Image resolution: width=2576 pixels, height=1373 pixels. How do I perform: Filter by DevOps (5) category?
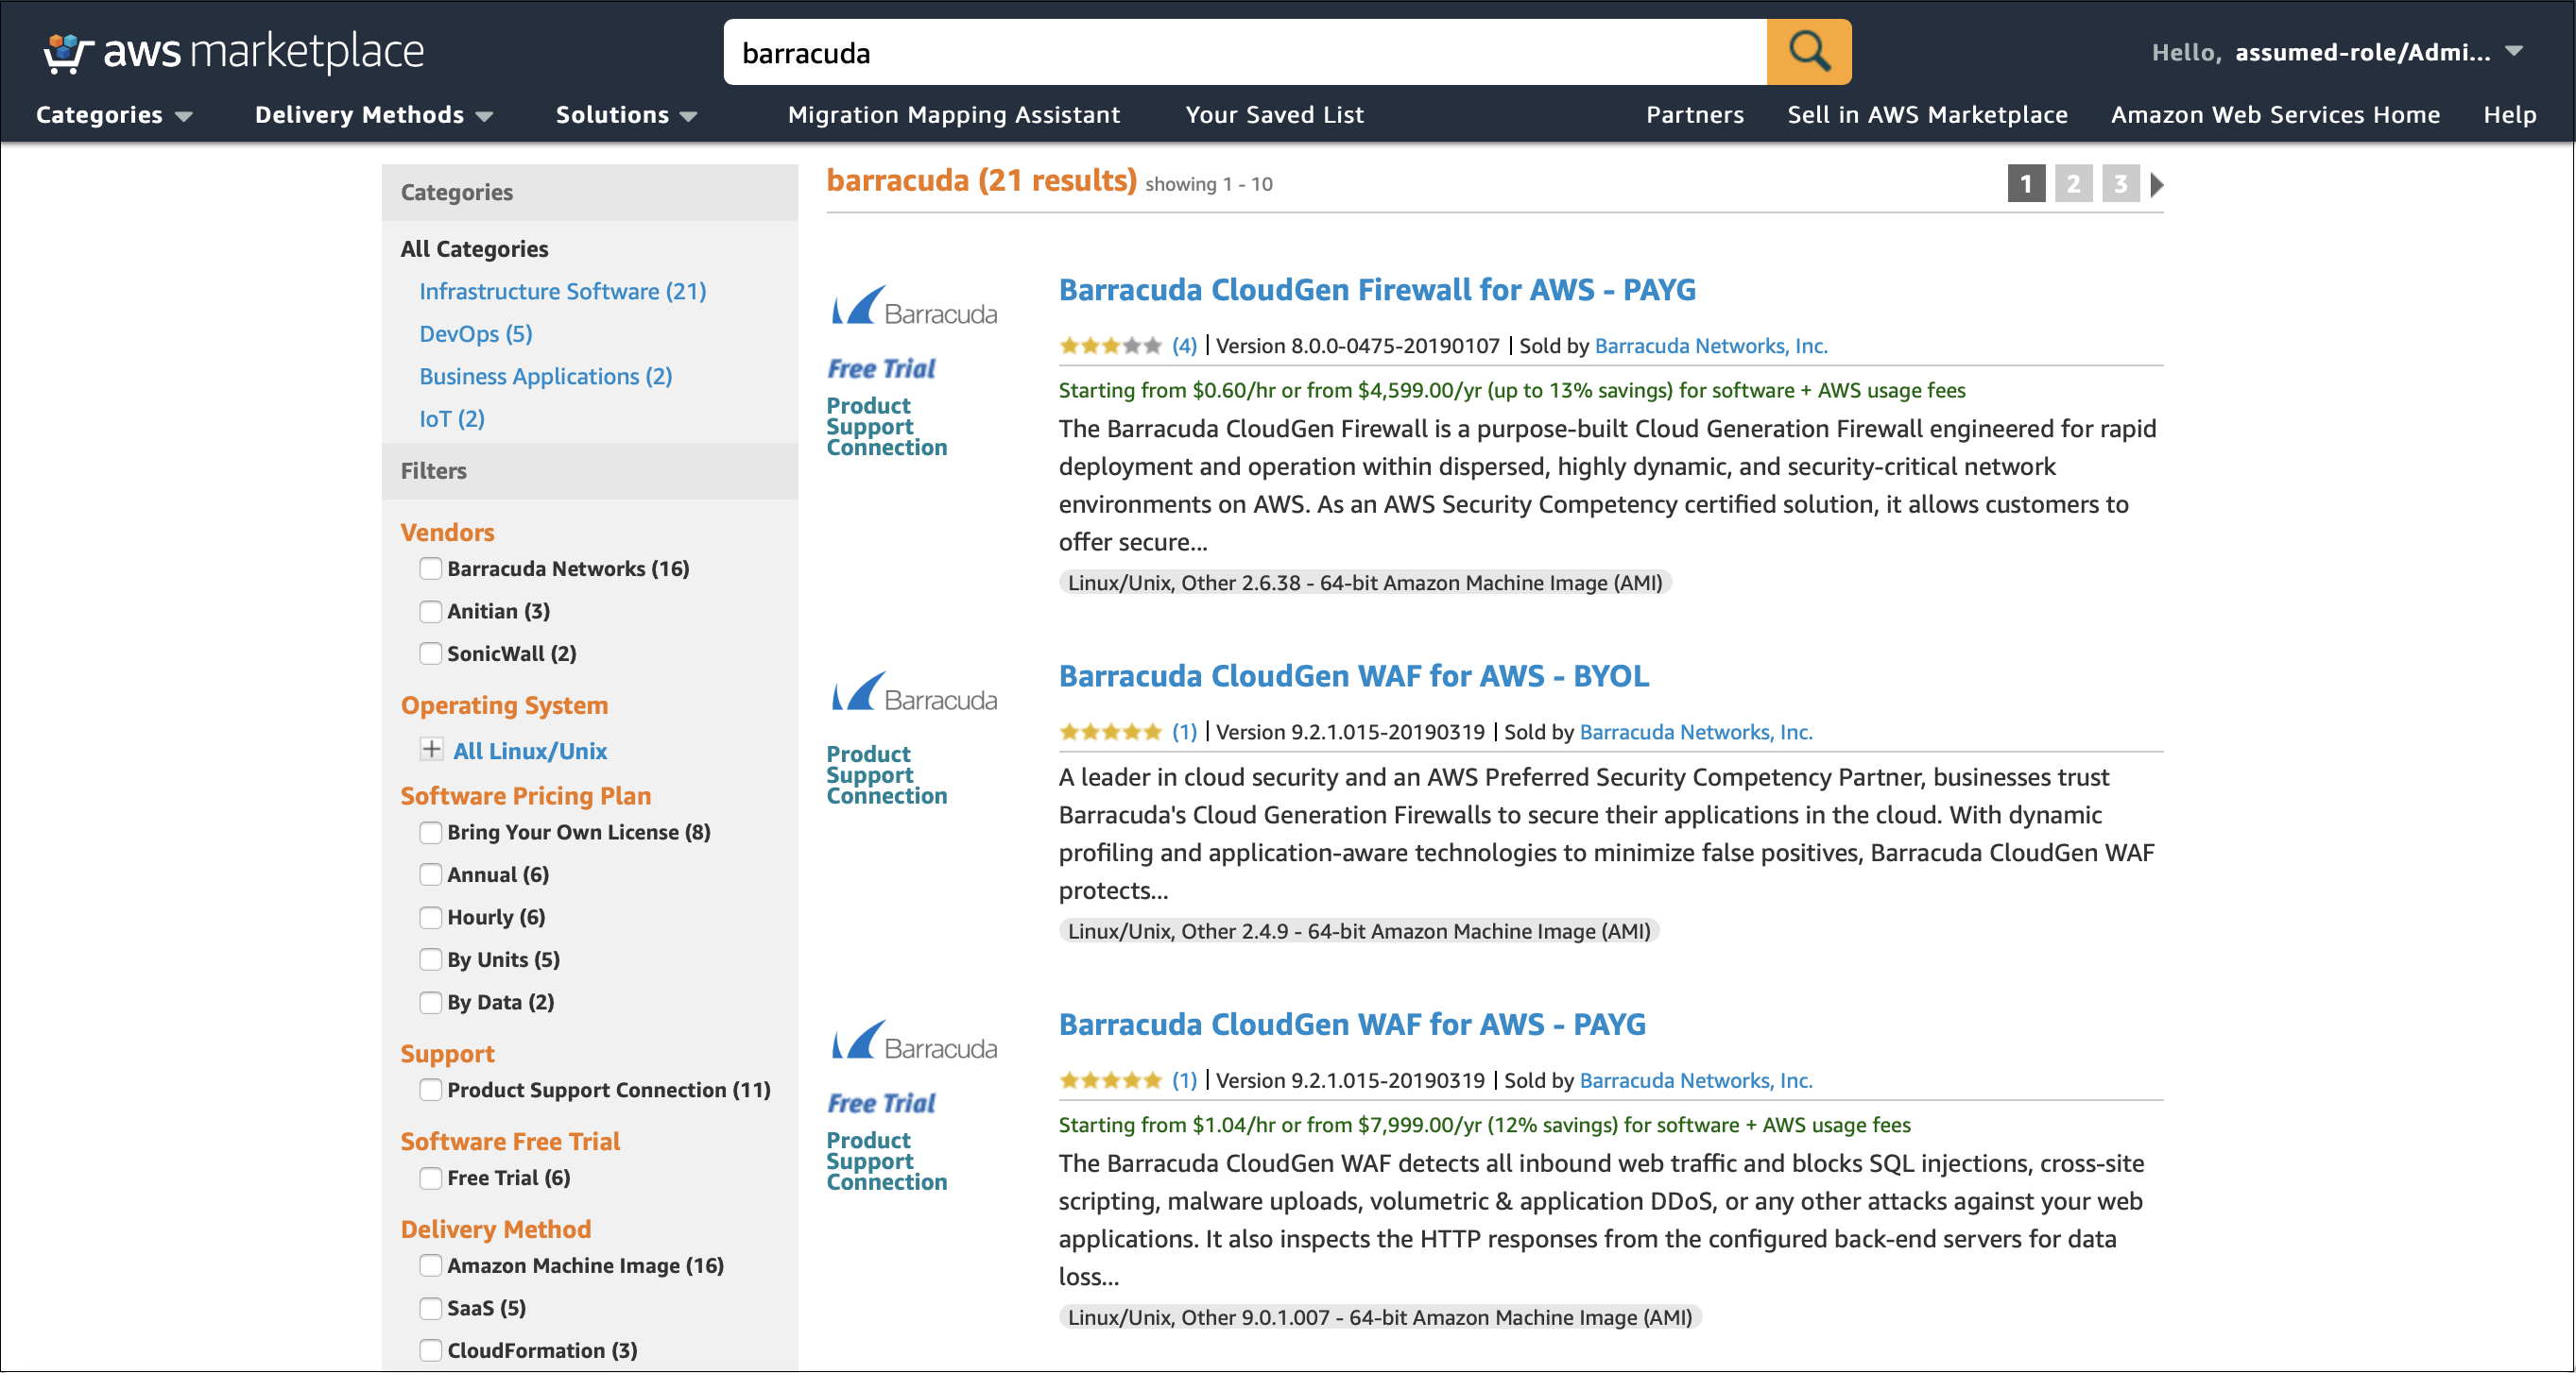click(x=476, y=333)
